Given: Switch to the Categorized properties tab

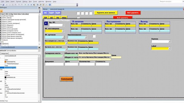Looking at the screenshot, I should point(5,54).
